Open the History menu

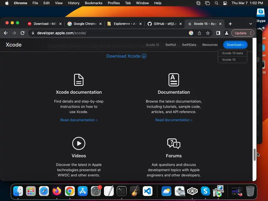point(74,3)
